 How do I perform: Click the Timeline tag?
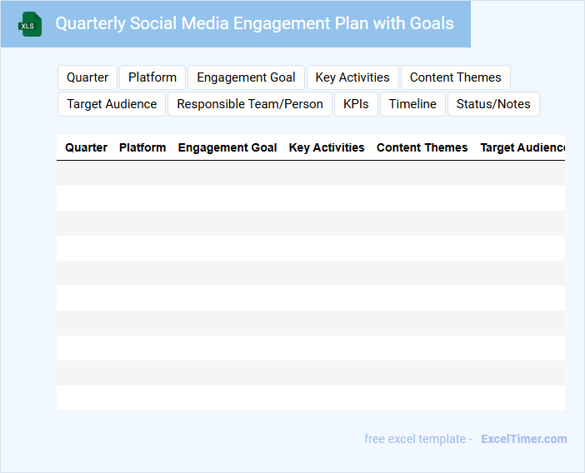(x=412, y=104)
